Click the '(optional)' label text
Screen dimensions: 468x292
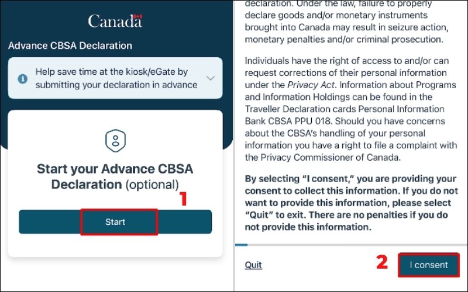(x=152, y=185)
